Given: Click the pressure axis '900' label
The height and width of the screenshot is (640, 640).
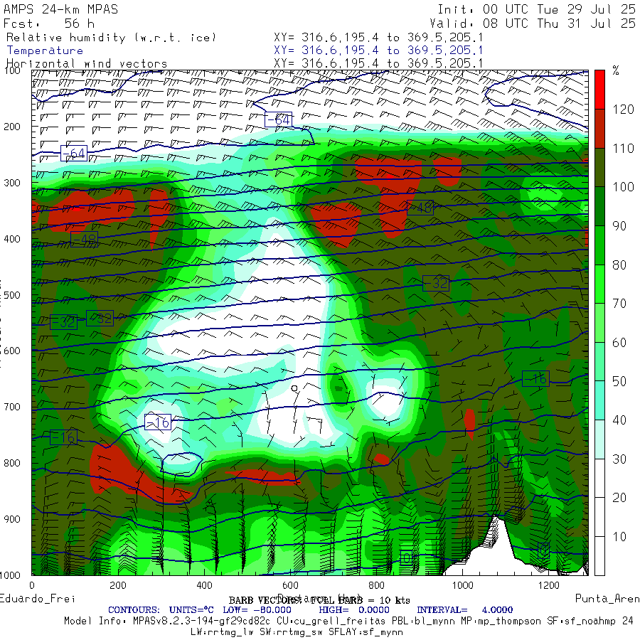Looking at the screenshot, I should 12,519.
